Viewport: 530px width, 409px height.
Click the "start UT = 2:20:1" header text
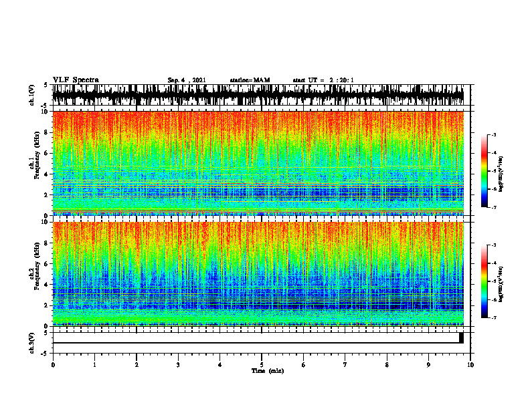point(323,80)
